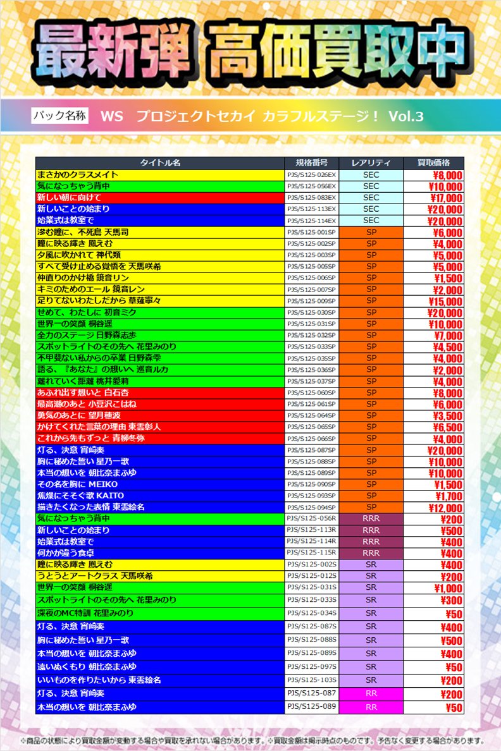Click the RR rarity cell for PJS/S125-087
This screenshot has height=751, width=501.
(371, 693)
